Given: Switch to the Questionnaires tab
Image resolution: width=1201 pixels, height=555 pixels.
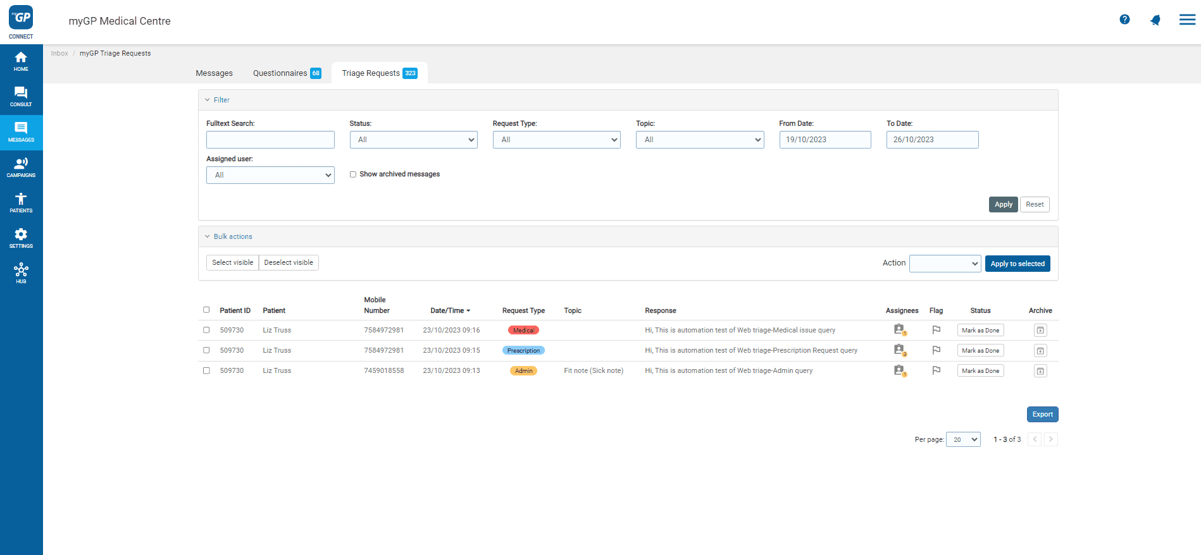Looking at the screenshot, I should coord(287,73).
